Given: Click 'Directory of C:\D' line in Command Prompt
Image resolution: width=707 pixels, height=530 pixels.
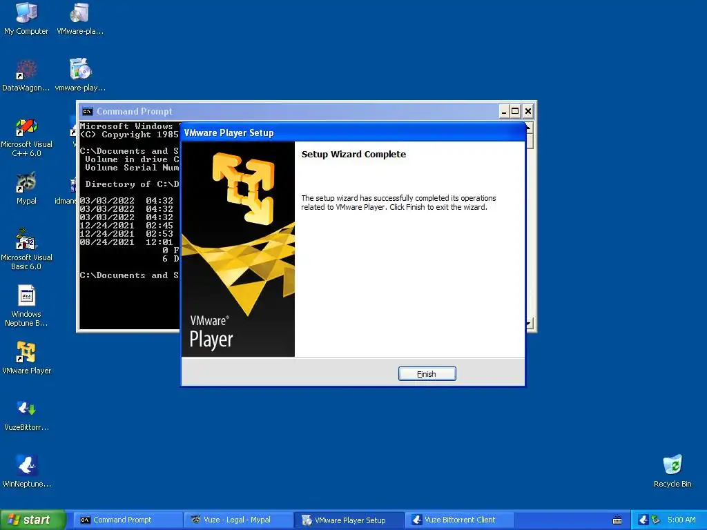Looking at the screenshot, I should 132,184.
